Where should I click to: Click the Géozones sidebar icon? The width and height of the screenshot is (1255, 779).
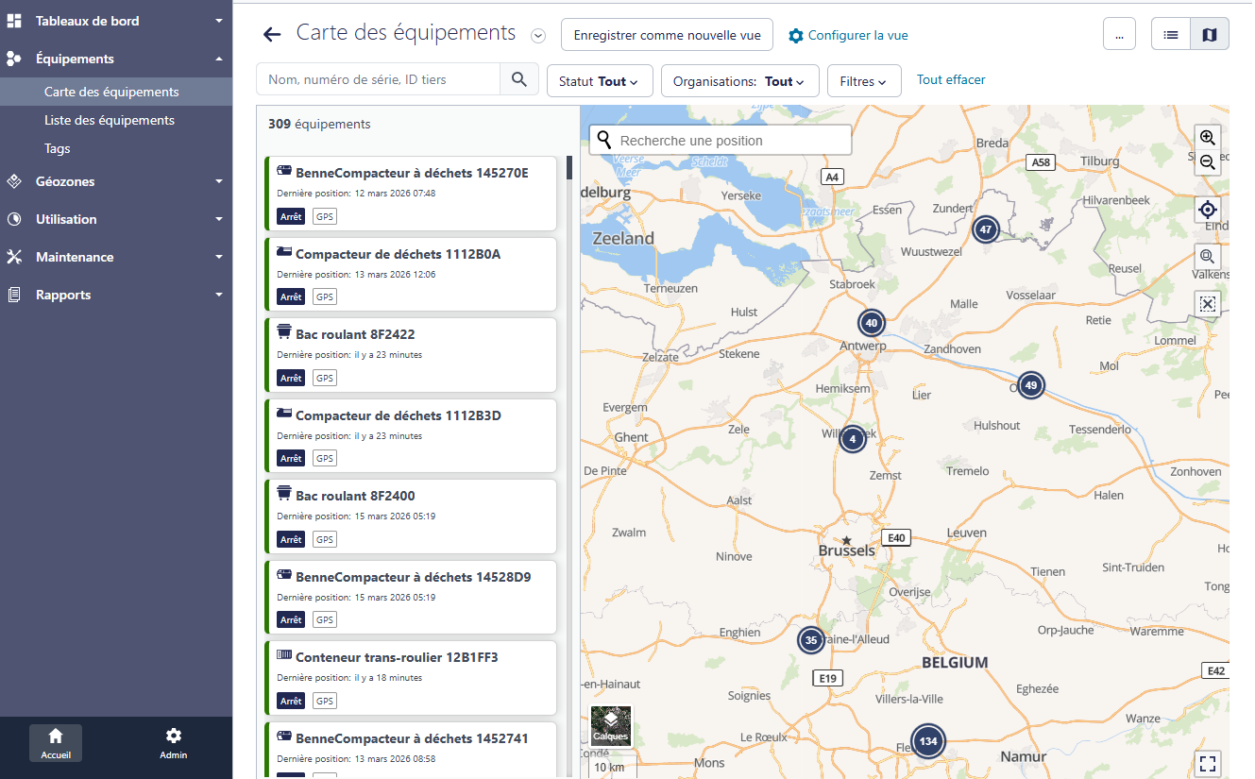click(14, 181)
